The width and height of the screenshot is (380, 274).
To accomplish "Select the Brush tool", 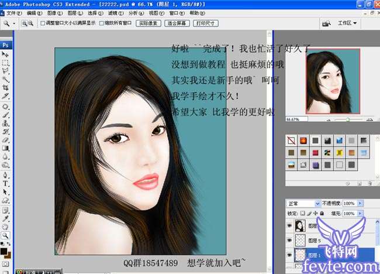I will click(5, 115).
